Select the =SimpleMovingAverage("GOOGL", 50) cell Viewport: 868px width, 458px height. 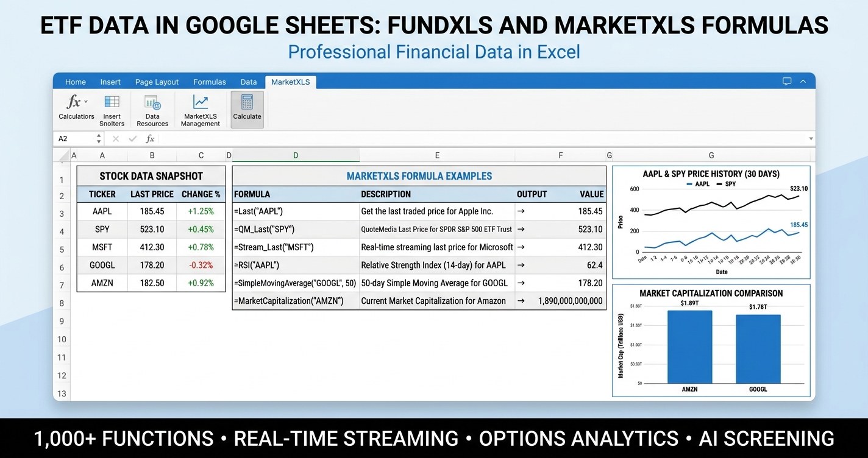coord(296,283)
